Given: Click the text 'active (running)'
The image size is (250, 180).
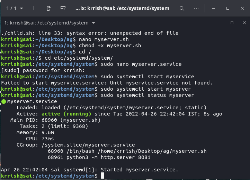Looking at the screenshot, I should (66, 114).
